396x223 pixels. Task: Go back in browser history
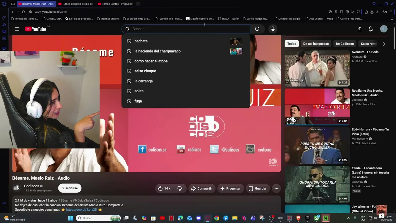click(x=12, y=12)
